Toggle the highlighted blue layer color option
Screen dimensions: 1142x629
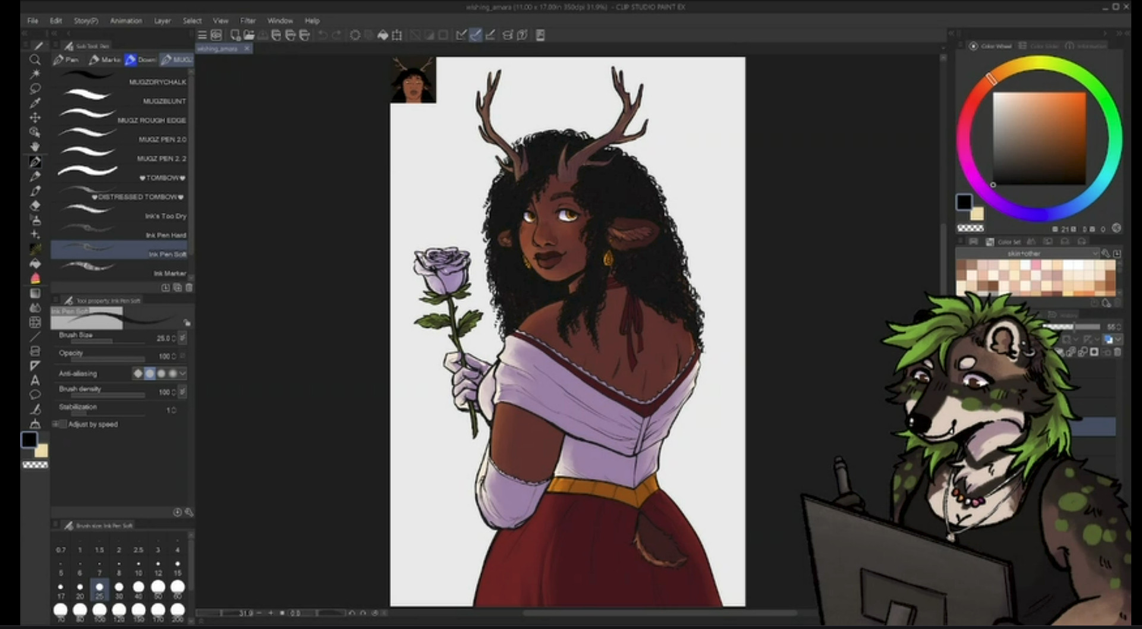coord(1108,339)
